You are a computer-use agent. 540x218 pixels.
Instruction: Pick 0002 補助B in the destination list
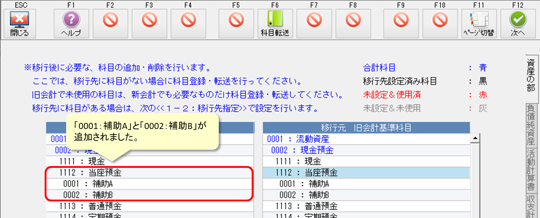coord(149,195)
